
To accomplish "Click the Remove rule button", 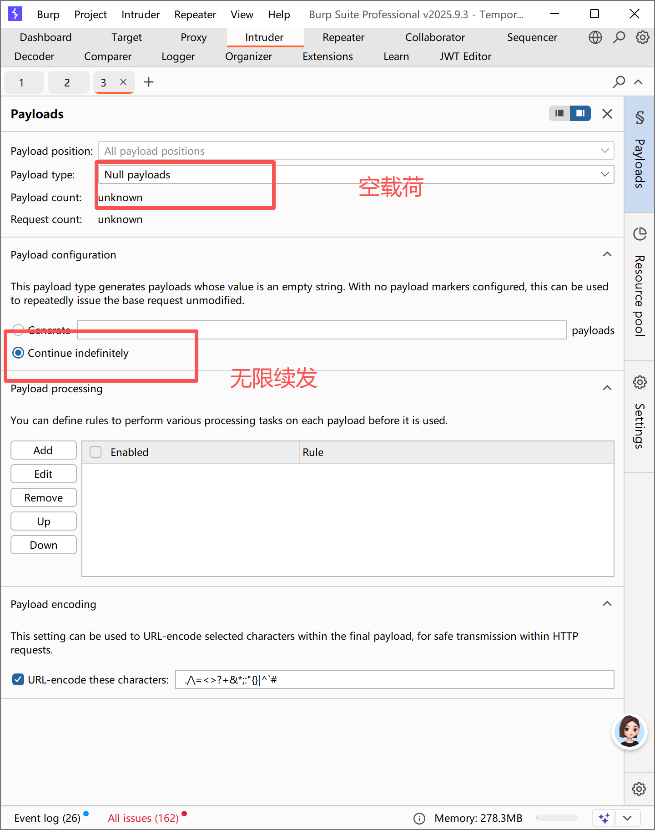I will tap(44, 497).
